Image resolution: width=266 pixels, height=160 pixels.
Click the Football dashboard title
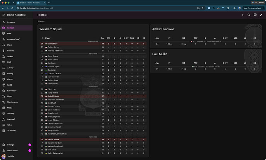click(42, 15)
